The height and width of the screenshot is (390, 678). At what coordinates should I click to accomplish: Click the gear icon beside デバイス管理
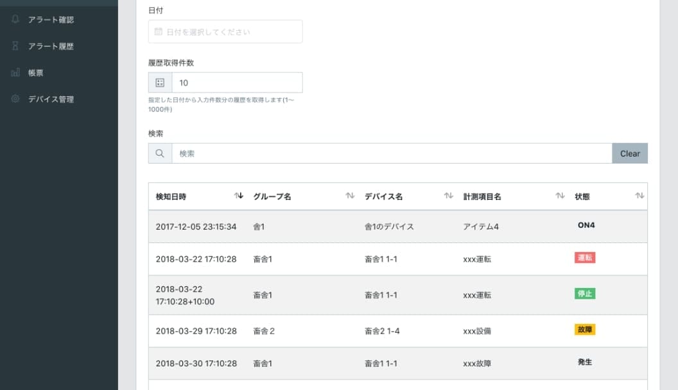[15, 99]
